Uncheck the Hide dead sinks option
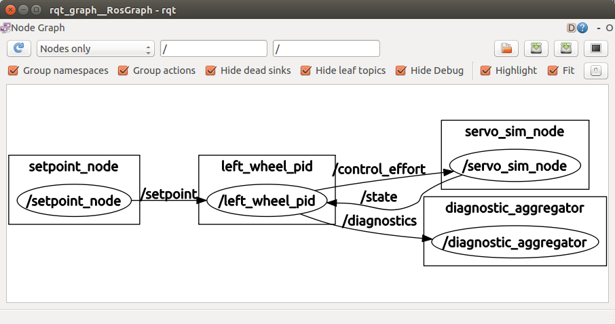The height and width of the screenshot is (324, 615). coord(211,70)
